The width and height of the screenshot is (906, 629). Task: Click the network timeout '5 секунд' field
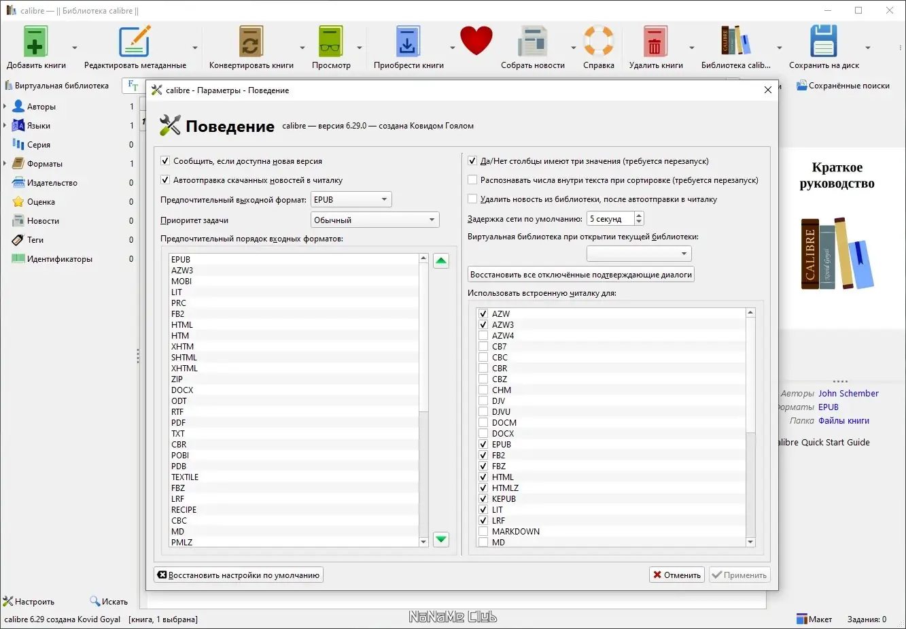[x=610, y=219]
